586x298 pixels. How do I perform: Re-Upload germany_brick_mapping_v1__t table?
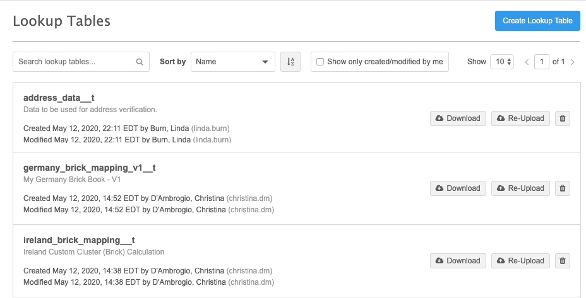tap(520, 188)
